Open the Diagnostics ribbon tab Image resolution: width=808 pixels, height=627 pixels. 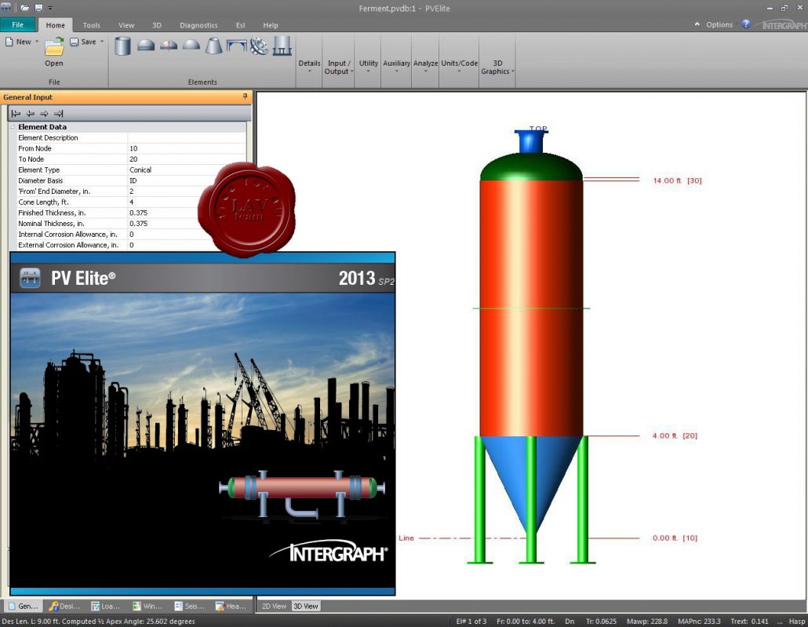(x=198, y=25)
